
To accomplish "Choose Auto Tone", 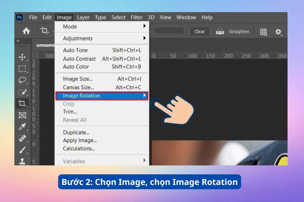I will click(102, 50).
